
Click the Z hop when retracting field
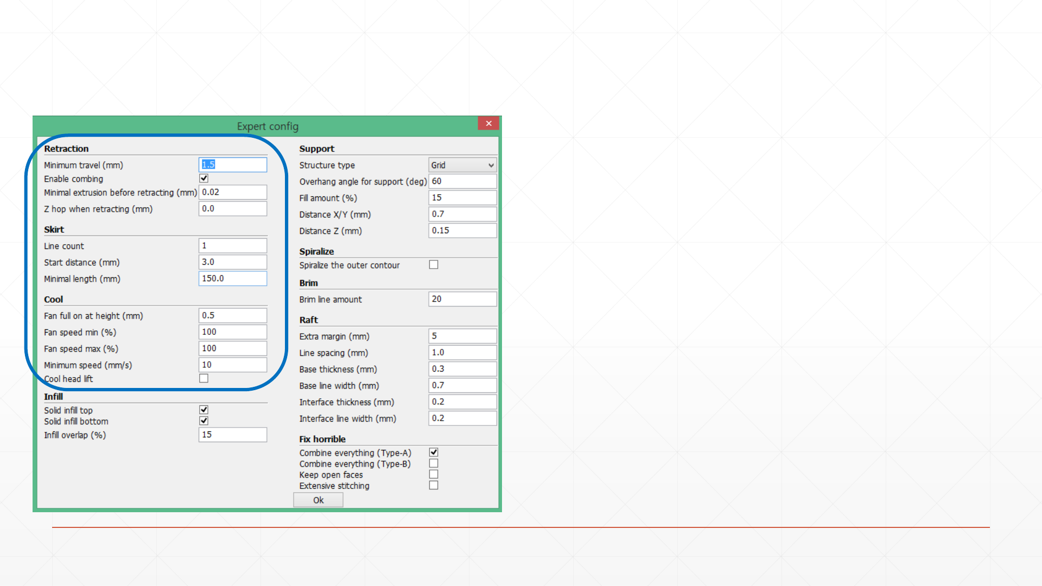233,209
